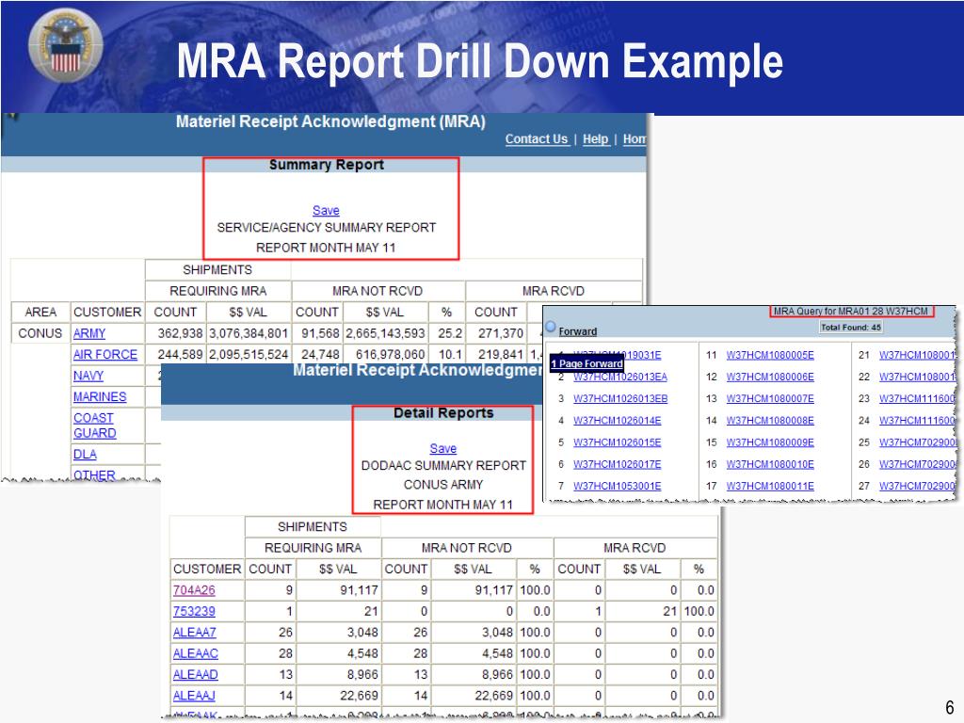This screenshot has width=964, height=723.
Task: Click the '1 Page Forward' tooltip label
Action: tap(586, 364)
